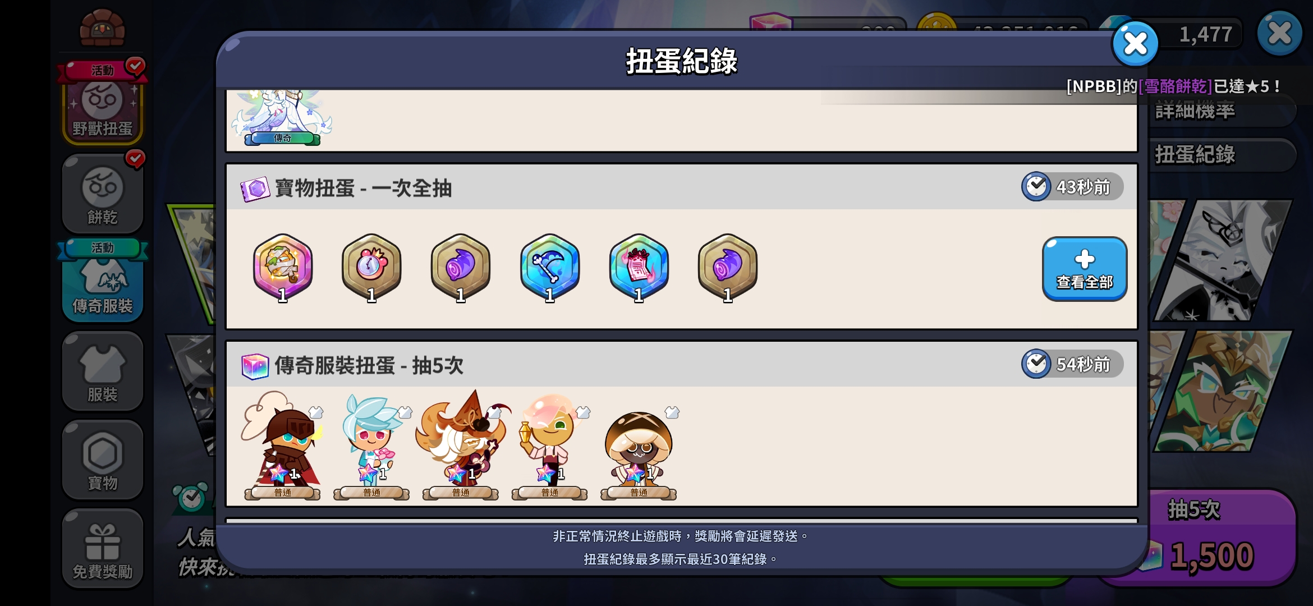Click the oven home icon
This screenshot has width=1313, height=606.
[x=102, y=28]
